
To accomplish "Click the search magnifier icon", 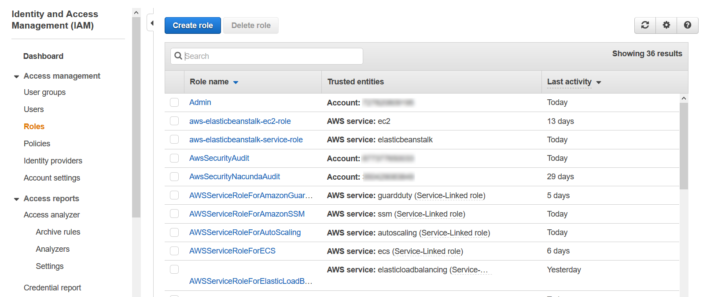I will (178, 56).
